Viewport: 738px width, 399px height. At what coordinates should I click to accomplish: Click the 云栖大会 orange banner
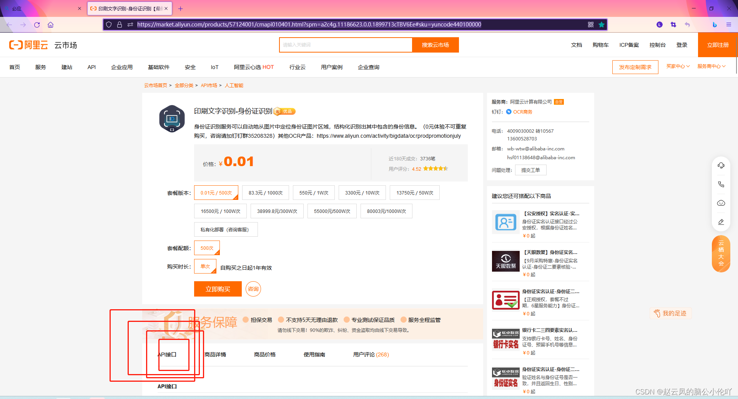(x=721, y=253)
